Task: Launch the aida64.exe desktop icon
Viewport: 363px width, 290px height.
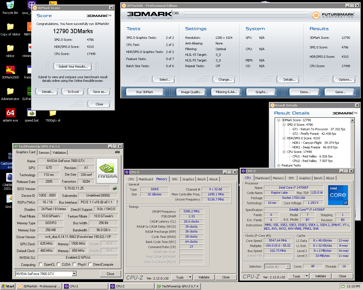Action: (x=10, y=115)
